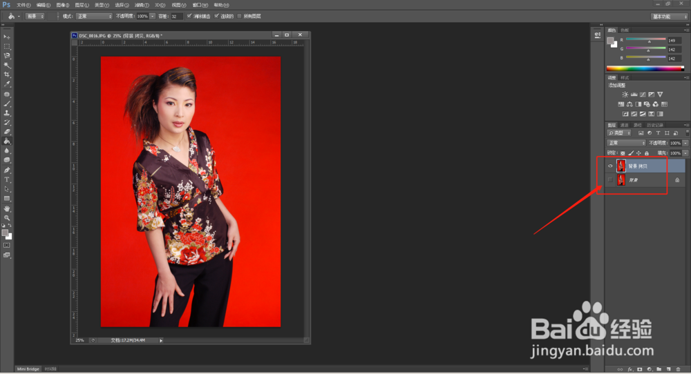The height and width of the screenshot is (374, 691).
Task: Select the Rectangular Marquee tool
Action: point(7,46)
